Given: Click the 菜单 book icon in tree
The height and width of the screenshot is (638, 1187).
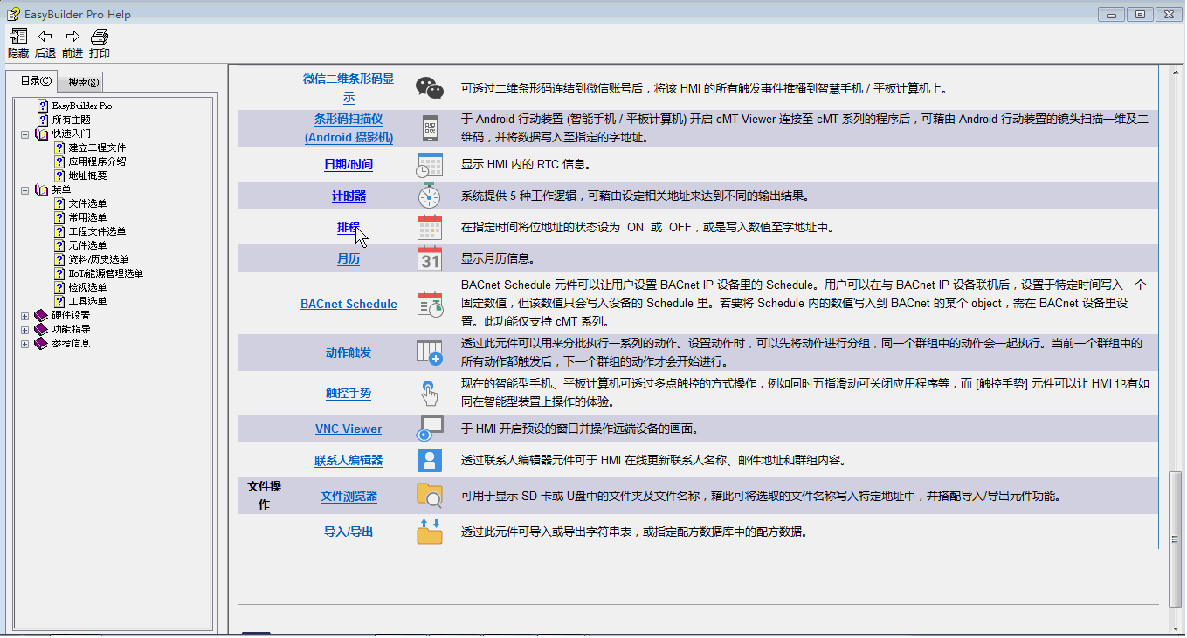Looking at the screenshot, I should click(41, 189).
